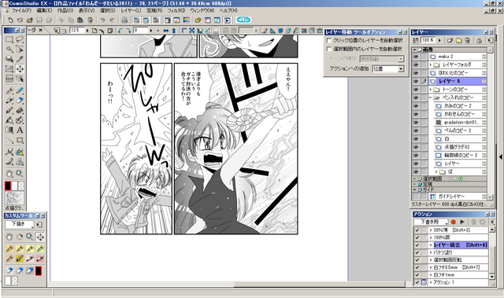
Task: Select the gradient tool
Action: [9, 130]
